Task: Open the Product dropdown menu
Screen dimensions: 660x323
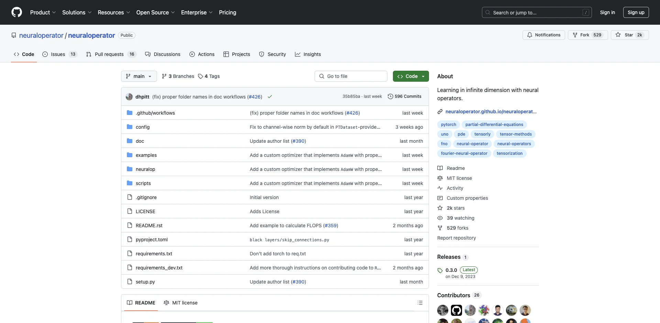Action: pos(43,12)
